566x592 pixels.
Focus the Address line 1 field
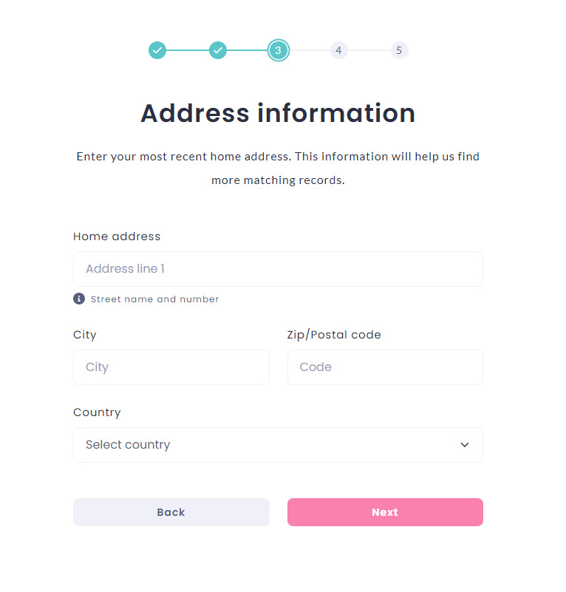278,269
